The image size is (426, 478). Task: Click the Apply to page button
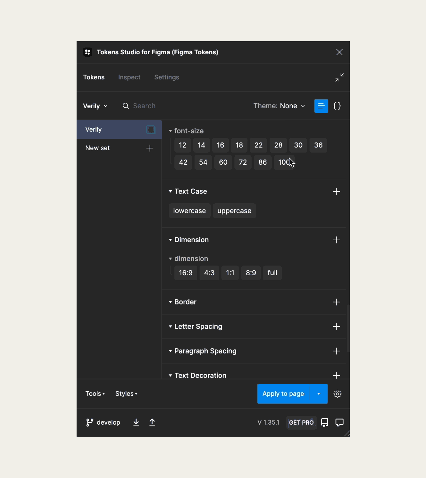pyautogui.click(x=283, y=394)
